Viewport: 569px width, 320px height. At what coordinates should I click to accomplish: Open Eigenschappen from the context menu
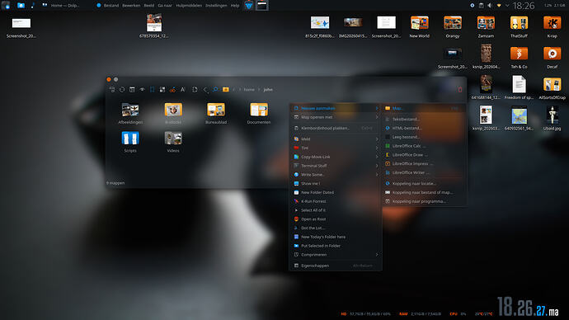coord(336,266)
